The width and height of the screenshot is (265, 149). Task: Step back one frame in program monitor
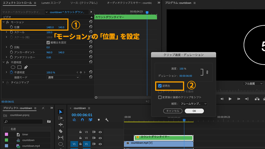pyautogui.click(x=222, y=99)
